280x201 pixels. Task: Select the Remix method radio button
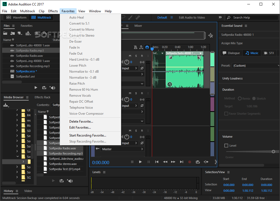click(x=240, y=99)
